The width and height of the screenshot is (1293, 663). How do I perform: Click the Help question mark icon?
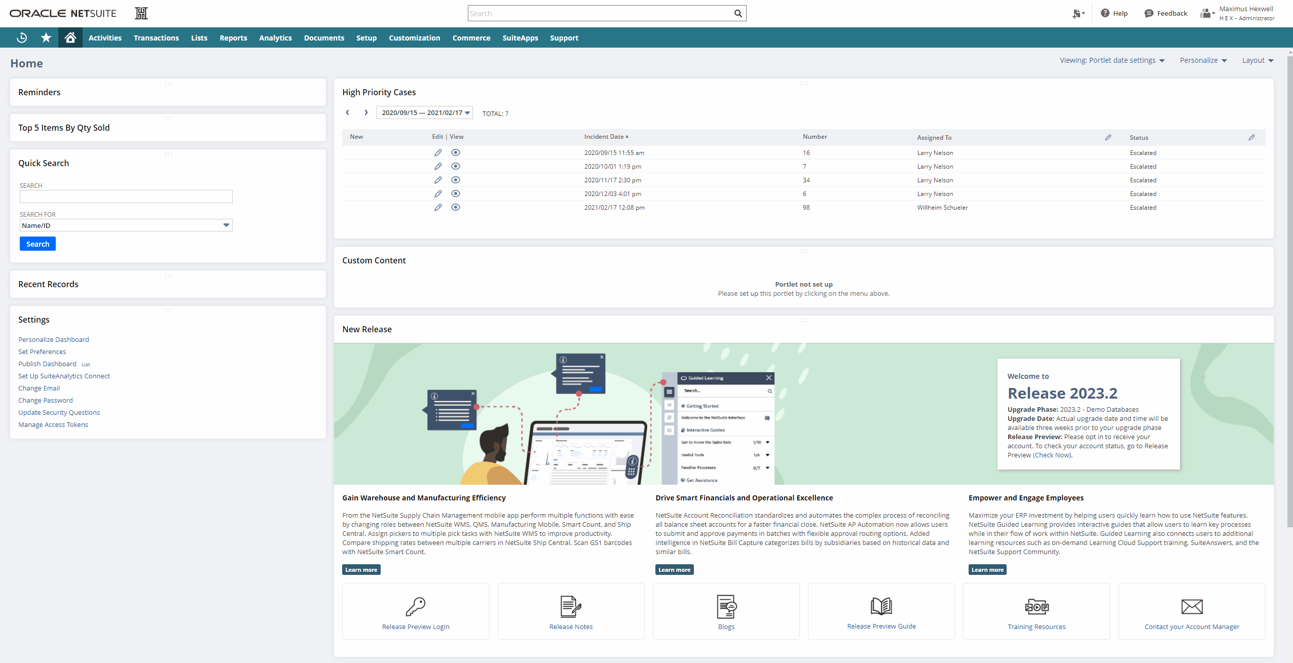point(1105,13)
